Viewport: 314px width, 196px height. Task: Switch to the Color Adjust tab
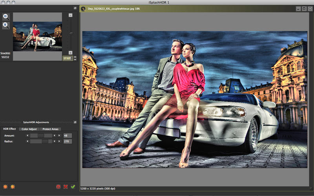29,129
